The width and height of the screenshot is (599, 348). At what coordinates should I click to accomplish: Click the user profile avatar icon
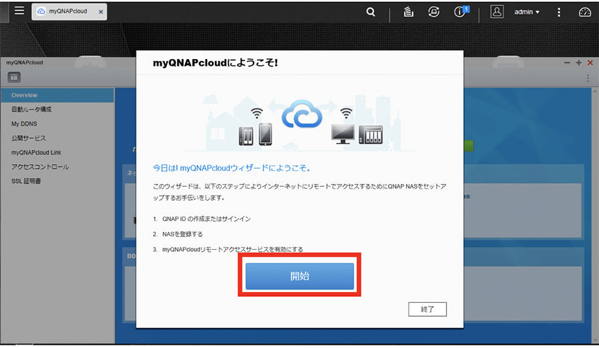coord(497,12)
